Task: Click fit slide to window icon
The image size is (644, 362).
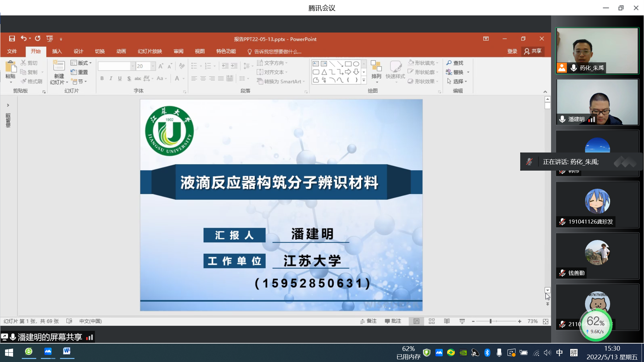Action: (546, 321)
